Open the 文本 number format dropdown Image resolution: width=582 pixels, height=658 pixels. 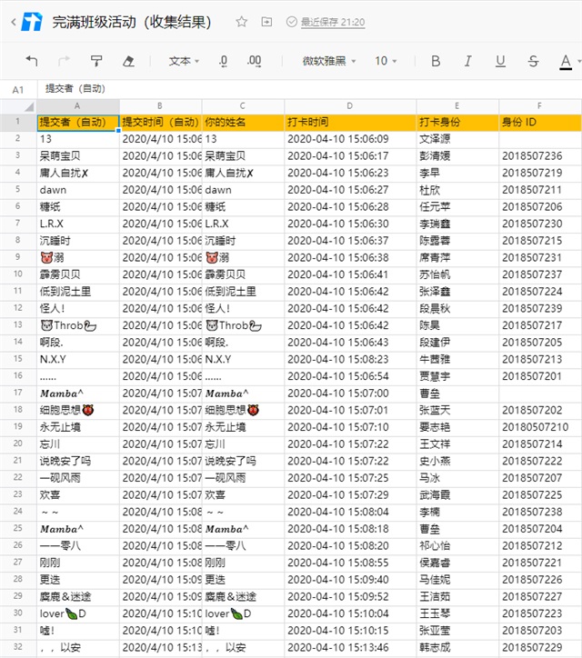pyautogui.click(x=184, y=61)
